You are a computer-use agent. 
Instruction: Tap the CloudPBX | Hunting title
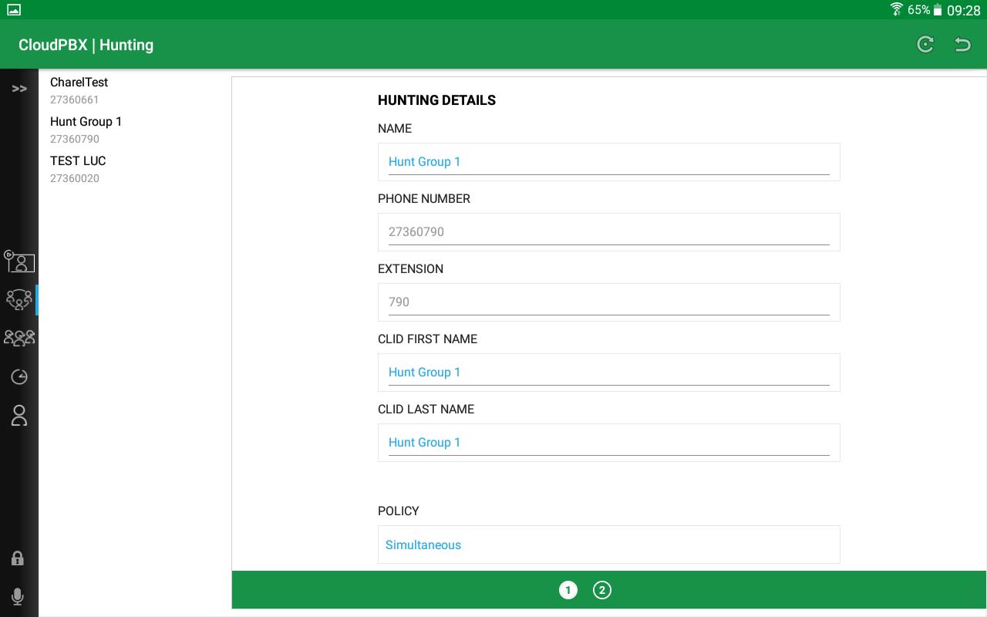[86, 45]
